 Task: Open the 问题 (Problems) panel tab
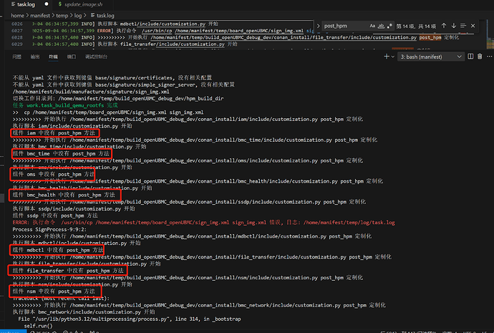(x=16, y=57)
